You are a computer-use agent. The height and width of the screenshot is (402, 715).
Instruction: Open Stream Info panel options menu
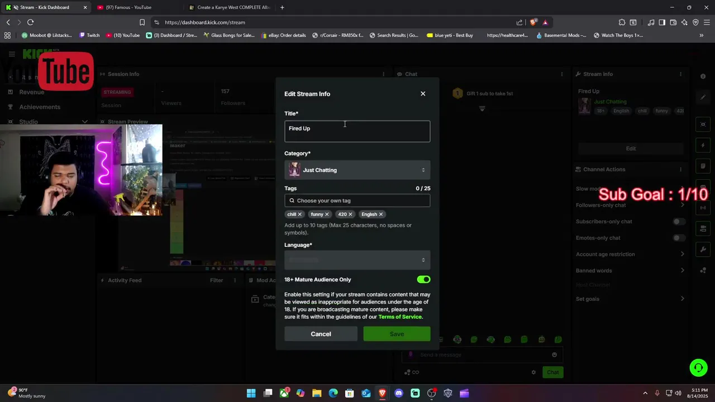680,74
